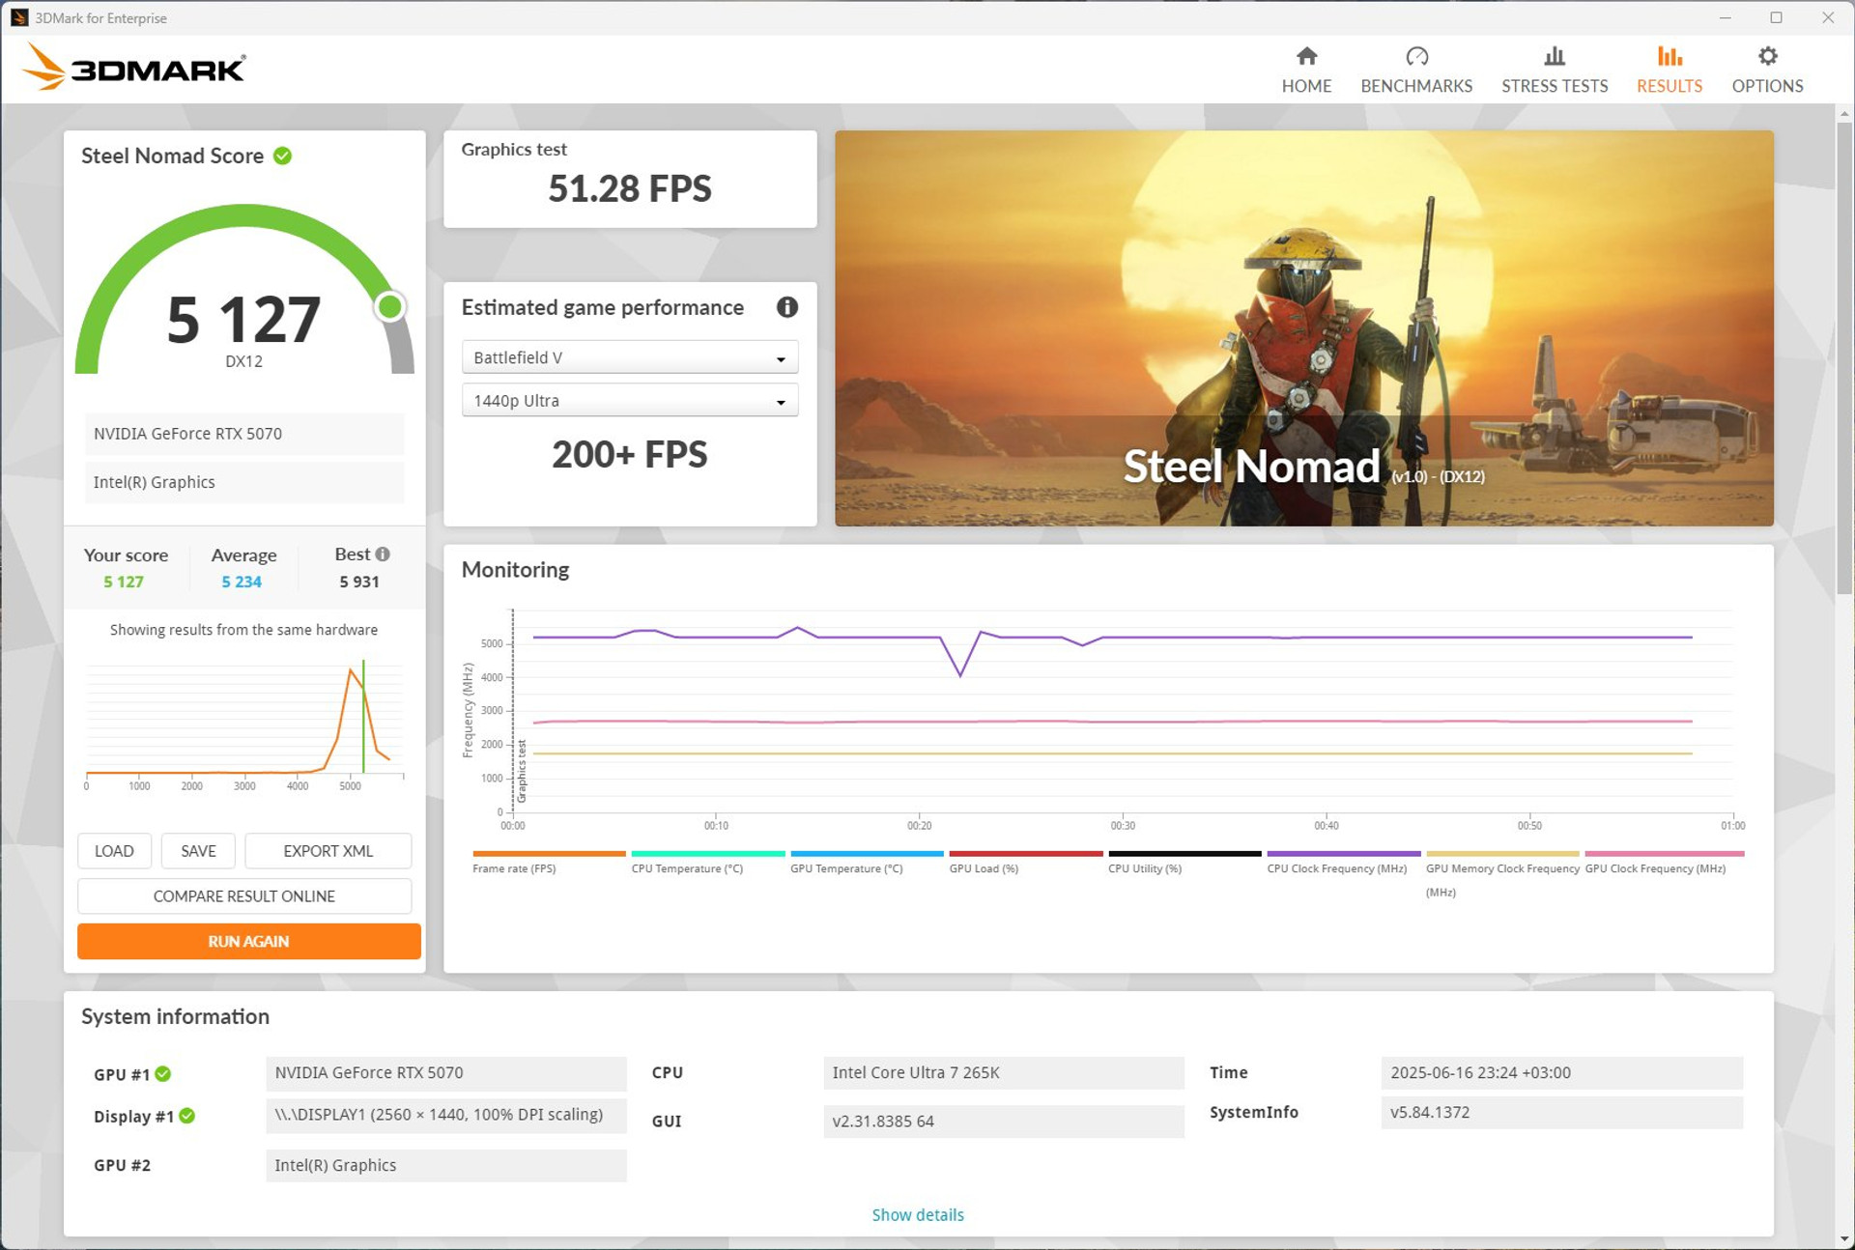Click the Estimated game performance info icon
This screenshot has width=1855, height=1250.
[x=787, y=307]
